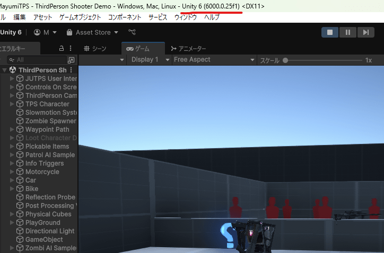Open the ゲームオブジェクト menu
The image size is (384, 253).
click(x=80, y=17)
